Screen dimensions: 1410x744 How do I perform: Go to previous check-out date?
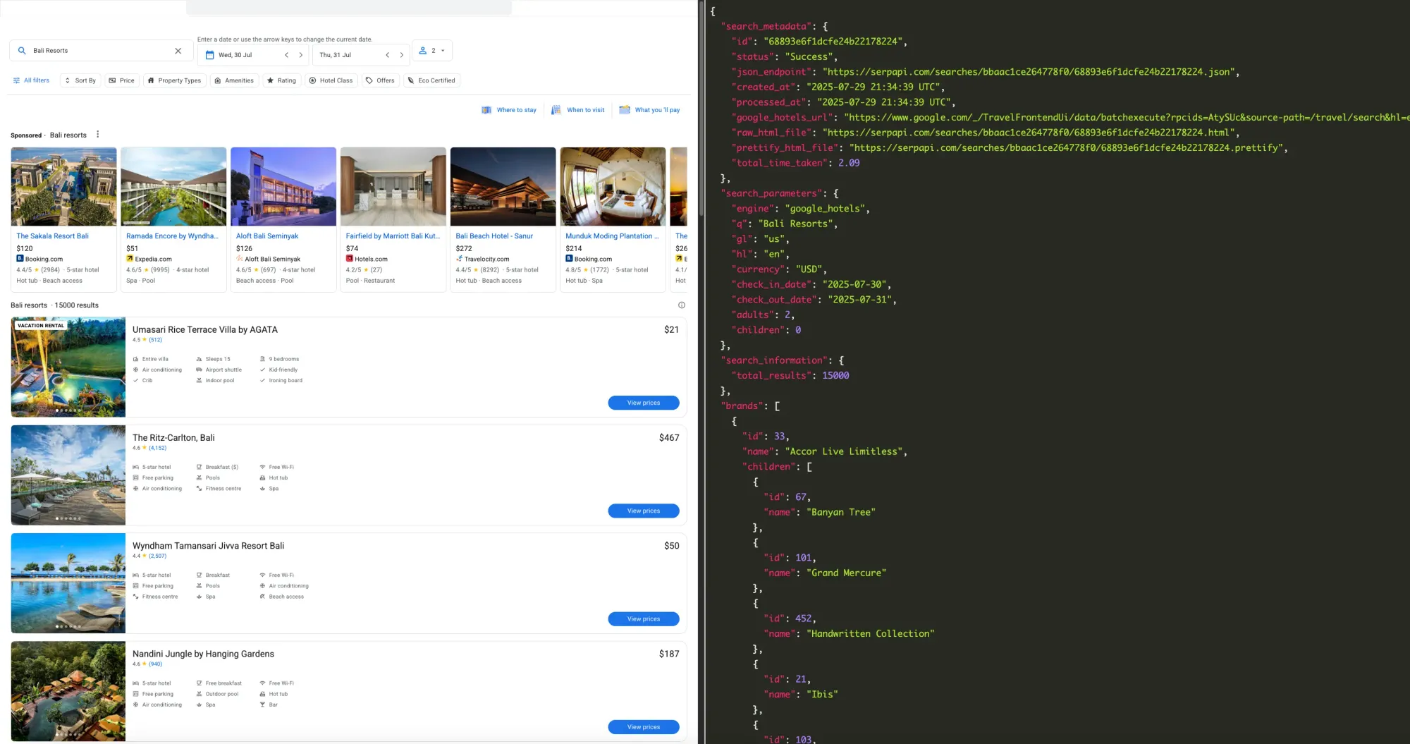coord(387,55)
